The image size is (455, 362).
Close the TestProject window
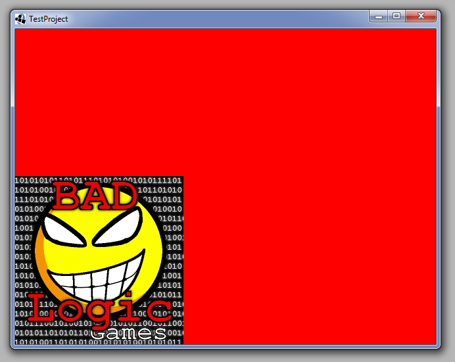[421, 16]
